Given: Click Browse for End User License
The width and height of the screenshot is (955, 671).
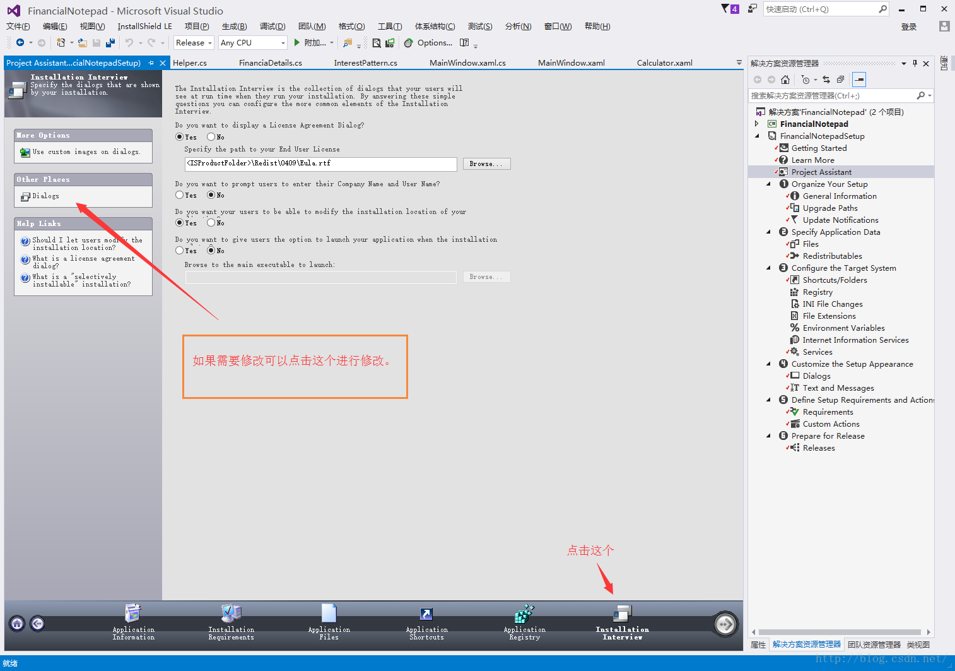Looking at the screenshot, I should (x=486, y=163).
